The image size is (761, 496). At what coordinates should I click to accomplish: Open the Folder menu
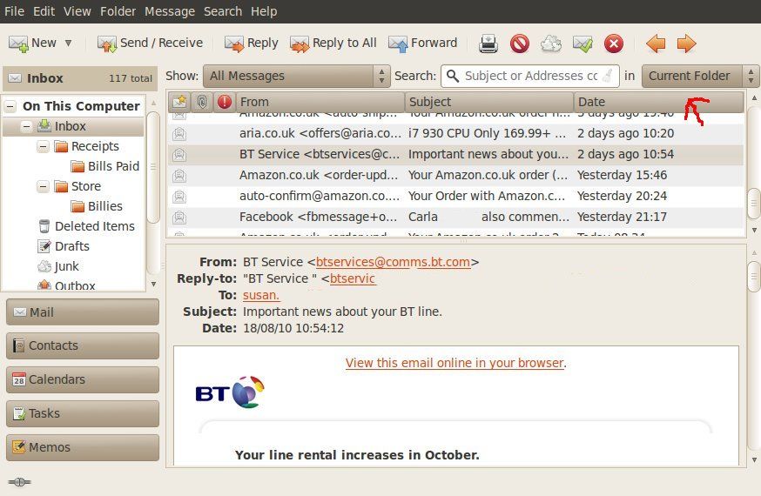point(118,11)
